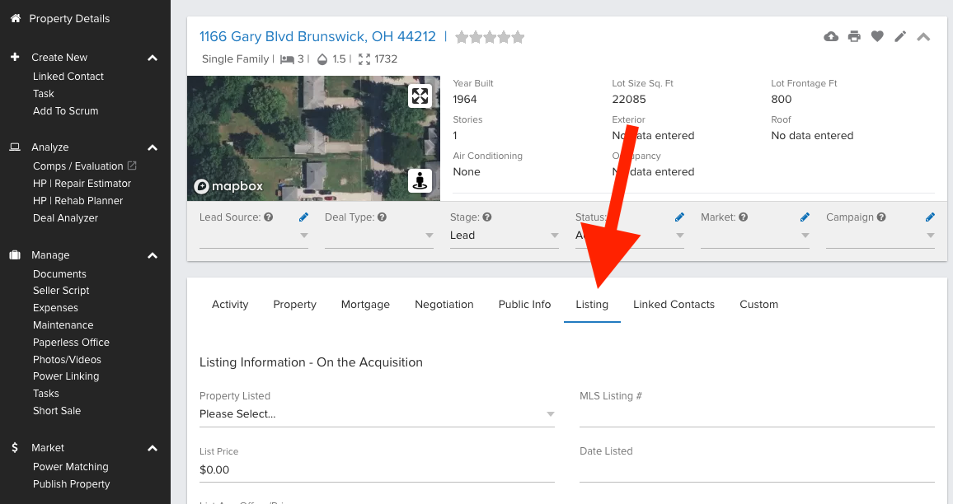The height and width of the screenshot is (504, 953).
Task: Switch to the Mortgage tab
Action: pyautogui.click(x=365, y=304)
